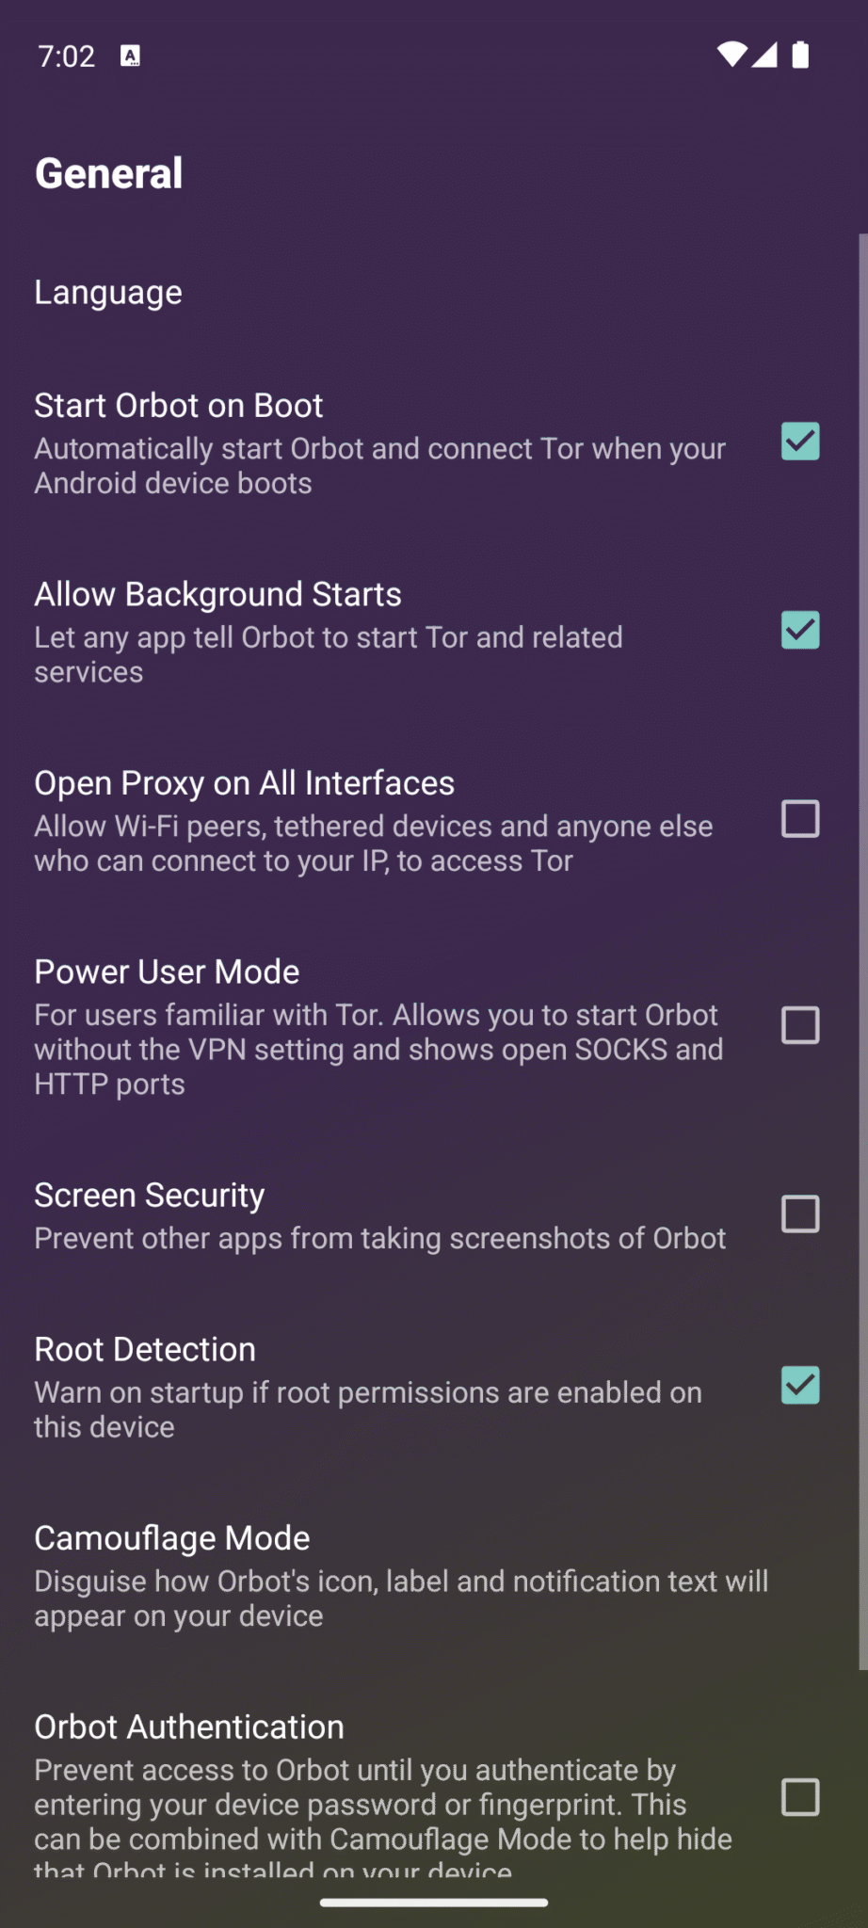Tap the clock in the status bar

[64, 56]
